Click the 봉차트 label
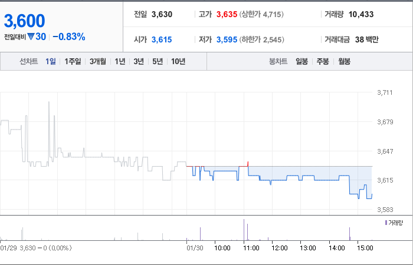Image resolution: width=413 pixels, height=265 pixels. [278, 61]
